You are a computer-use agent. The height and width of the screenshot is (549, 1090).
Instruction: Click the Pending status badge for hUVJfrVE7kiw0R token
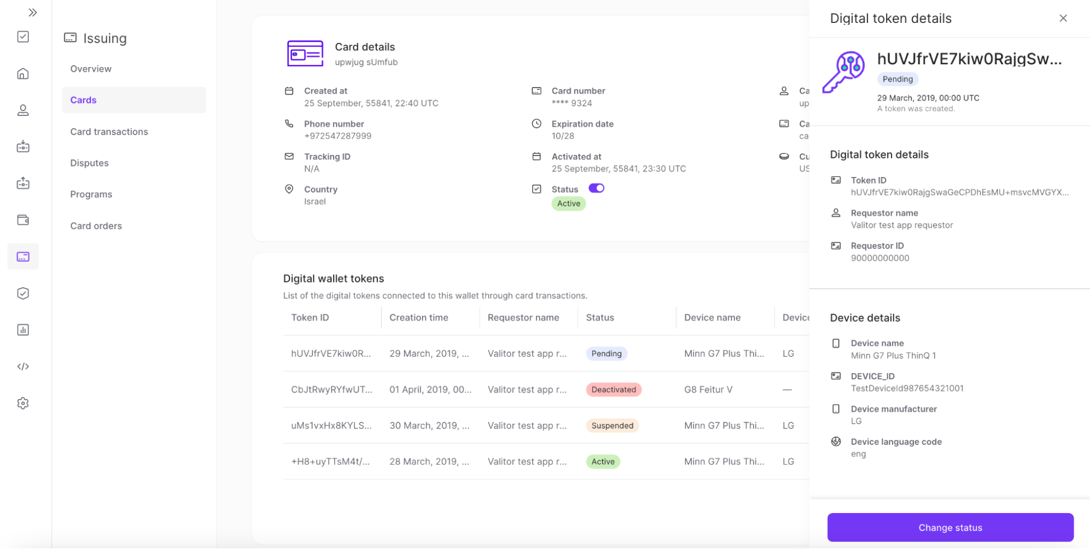coord(606,353)
